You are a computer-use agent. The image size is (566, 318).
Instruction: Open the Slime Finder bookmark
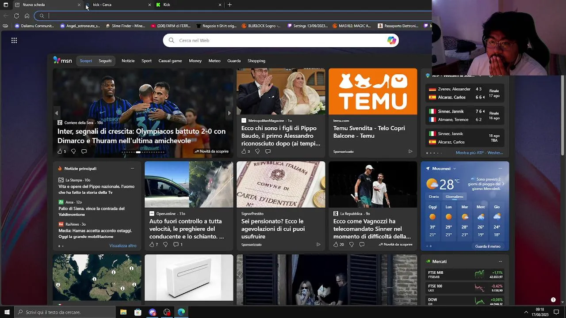click(126, 26)
